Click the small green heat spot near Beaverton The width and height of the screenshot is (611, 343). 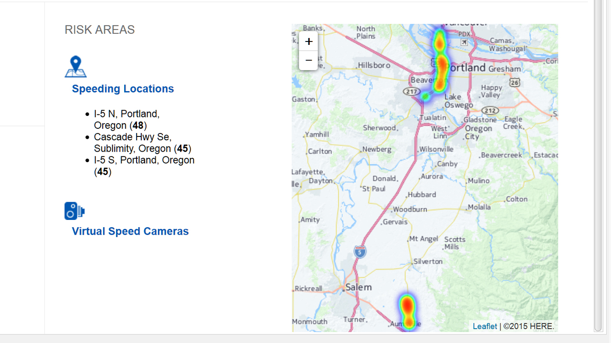(425, 96)
